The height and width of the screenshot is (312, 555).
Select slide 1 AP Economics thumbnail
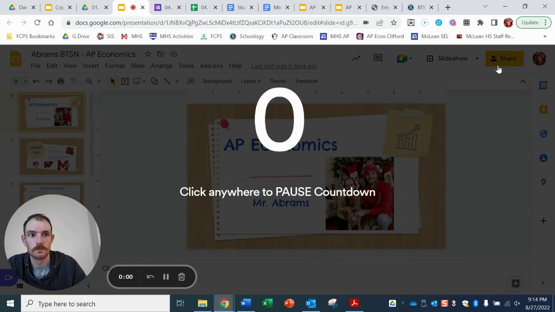52,113
